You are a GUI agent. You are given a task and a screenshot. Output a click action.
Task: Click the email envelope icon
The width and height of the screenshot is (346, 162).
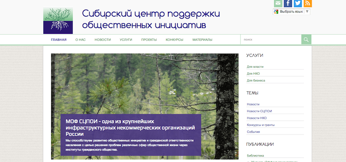click(x=278, y=4)
